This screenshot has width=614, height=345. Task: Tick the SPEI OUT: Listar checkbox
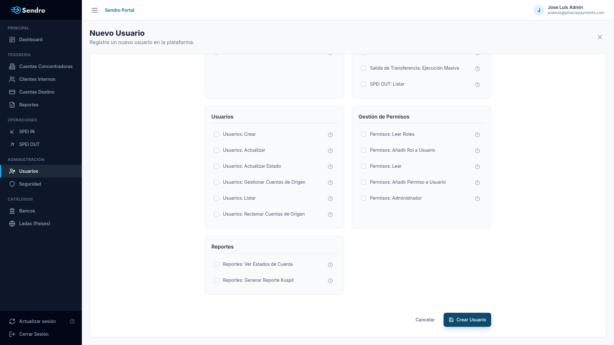364,84
